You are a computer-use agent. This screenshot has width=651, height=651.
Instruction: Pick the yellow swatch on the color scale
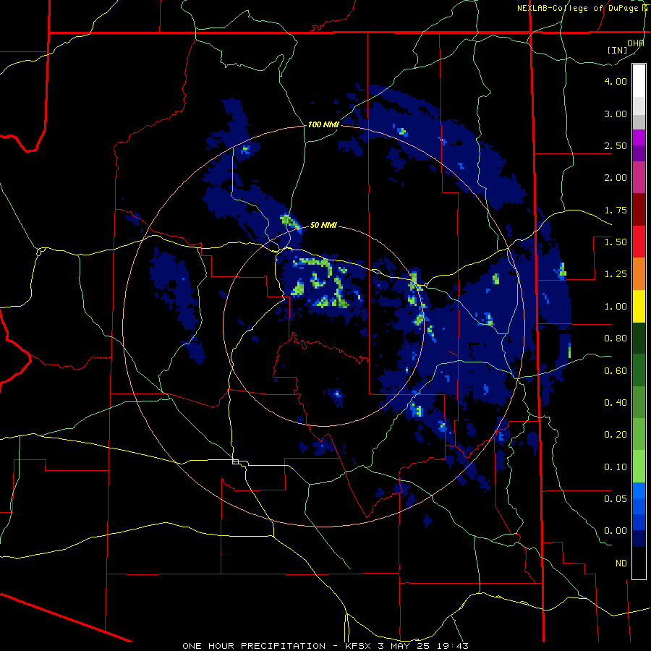pos(639,306)
